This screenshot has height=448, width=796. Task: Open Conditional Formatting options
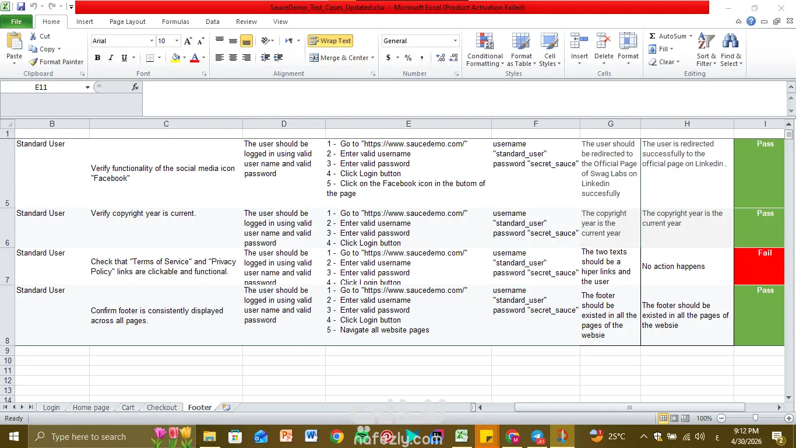click(485, 50)
